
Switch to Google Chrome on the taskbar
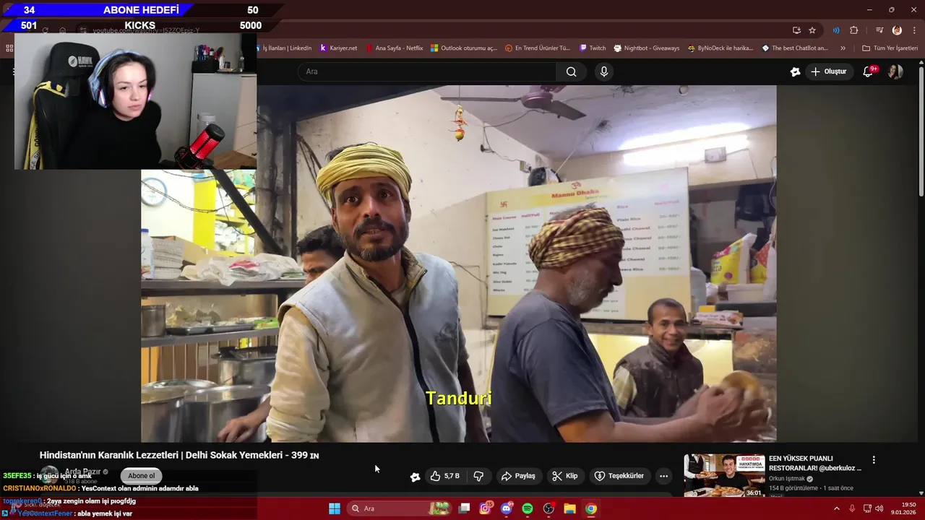(591, 508)
